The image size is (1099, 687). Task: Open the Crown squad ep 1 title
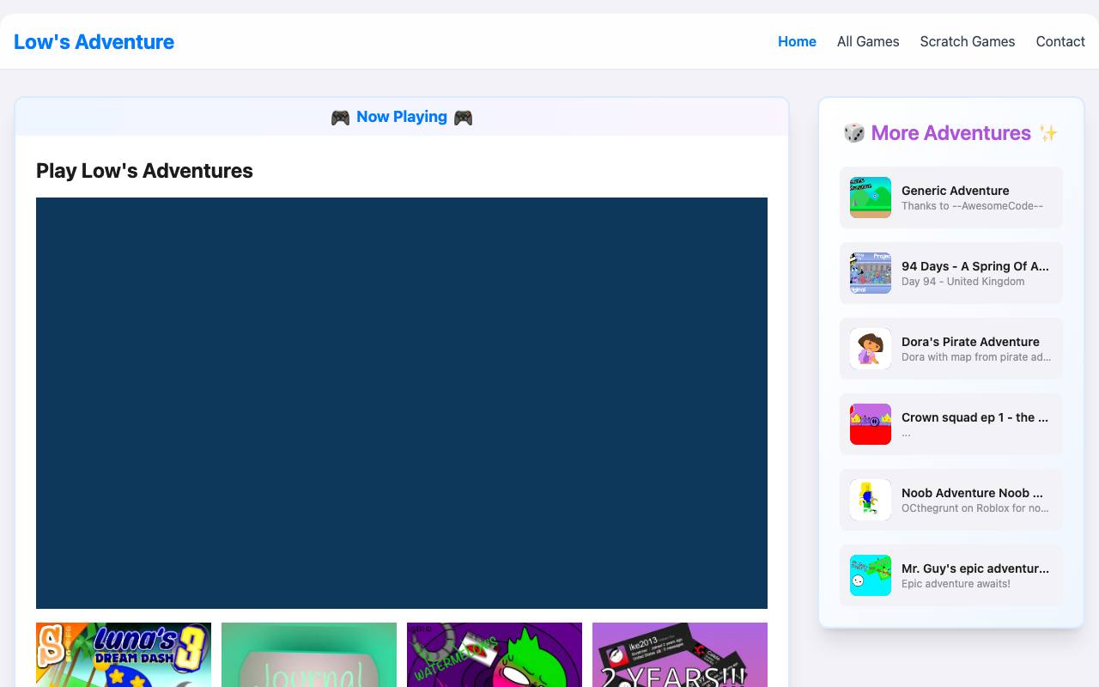[x=975, y=417]
